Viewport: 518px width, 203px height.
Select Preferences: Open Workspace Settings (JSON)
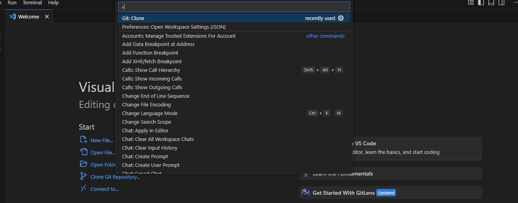tap(234, 27)
